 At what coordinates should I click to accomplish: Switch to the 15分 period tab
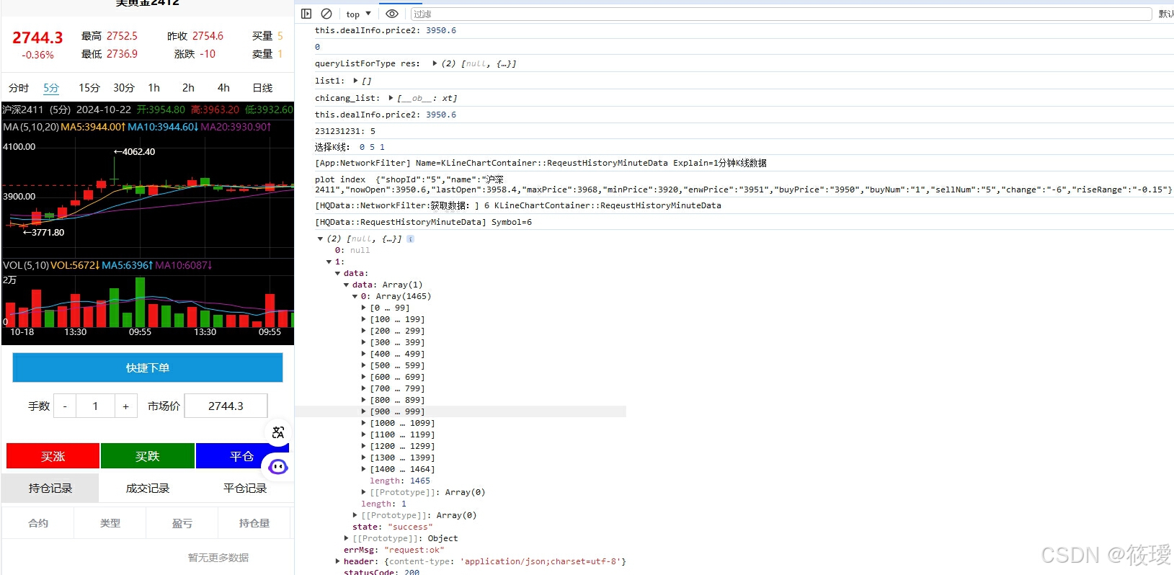(x=89, y=88)
